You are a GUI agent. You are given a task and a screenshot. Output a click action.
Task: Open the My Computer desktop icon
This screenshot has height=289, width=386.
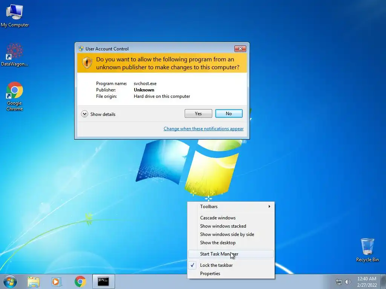click(x=15, y=16)
